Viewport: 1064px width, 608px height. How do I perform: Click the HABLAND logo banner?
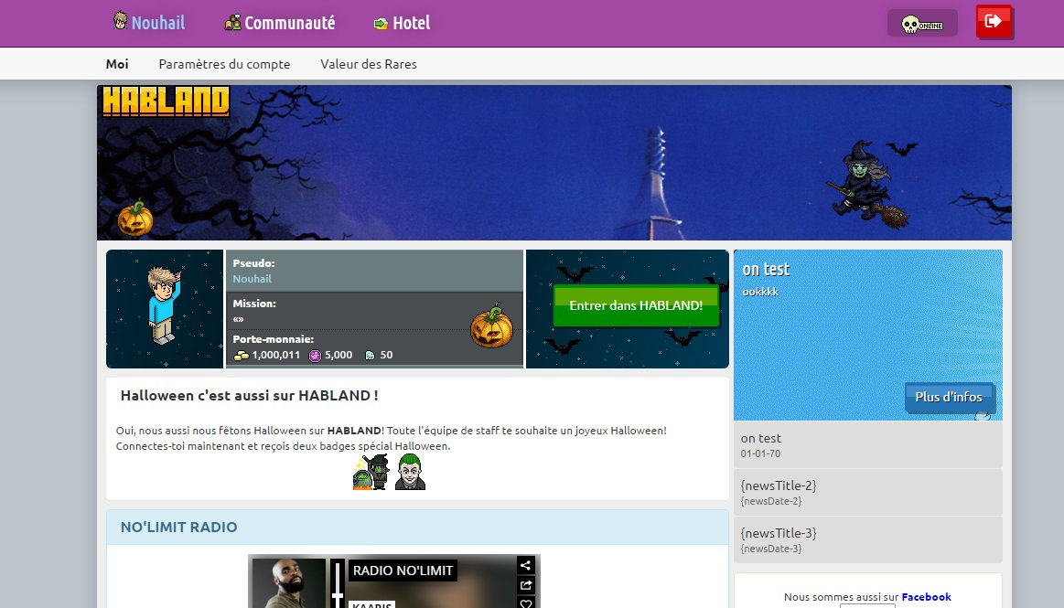[166, 103]
